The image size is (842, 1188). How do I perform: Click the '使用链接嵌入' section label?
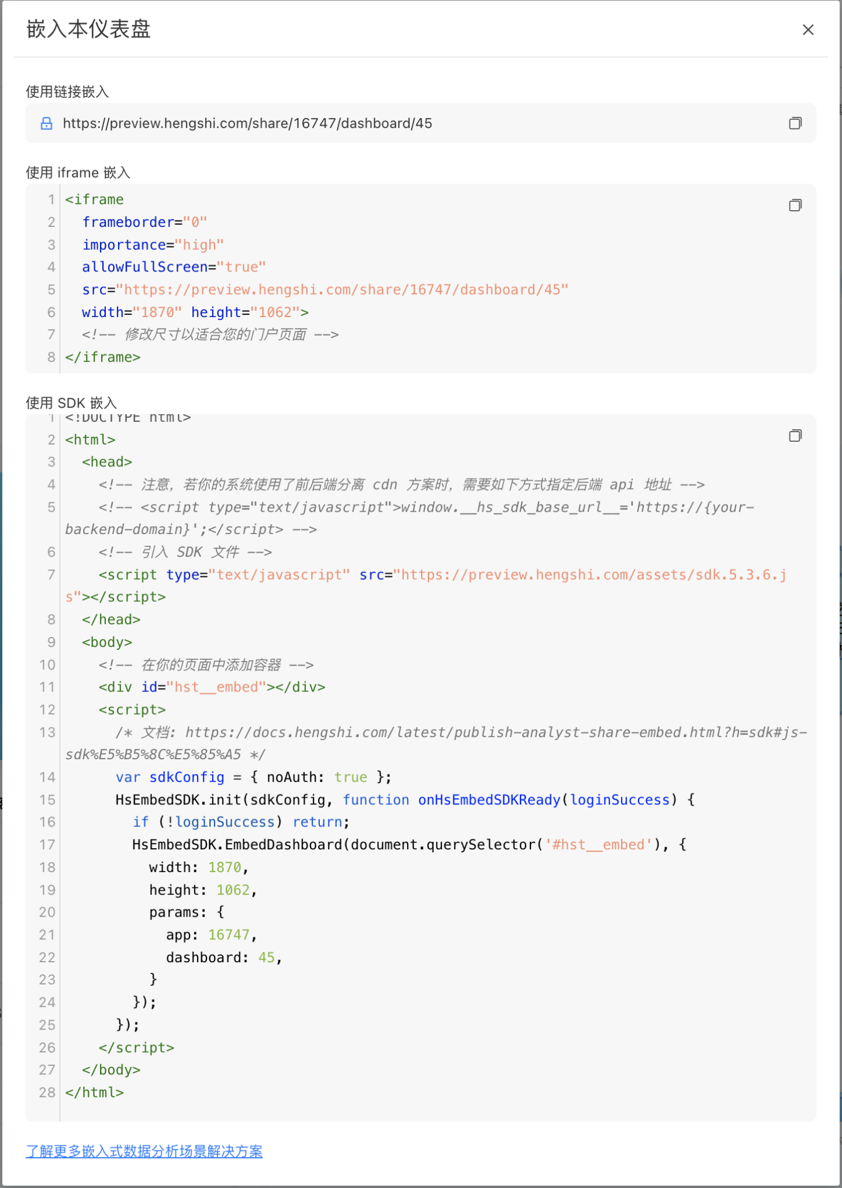(x=67, y=92)
